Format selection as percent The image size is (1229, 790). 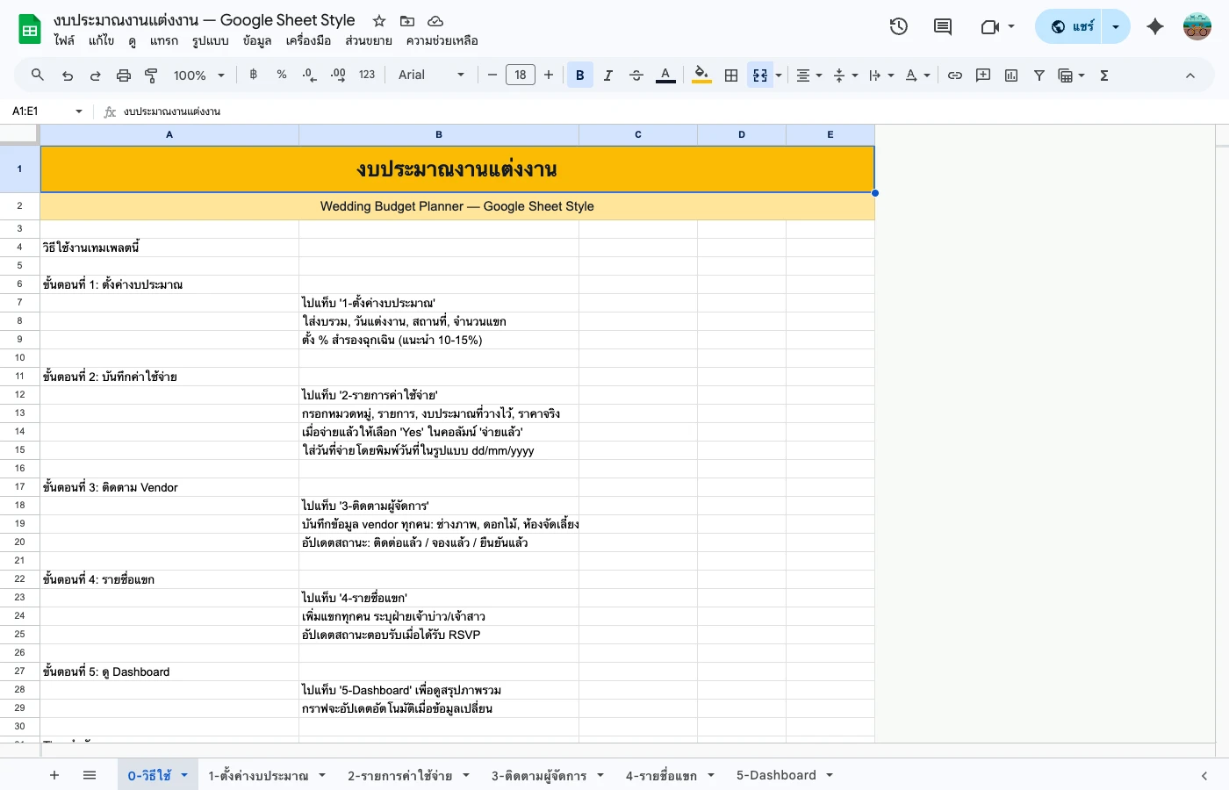click(281, 75)
